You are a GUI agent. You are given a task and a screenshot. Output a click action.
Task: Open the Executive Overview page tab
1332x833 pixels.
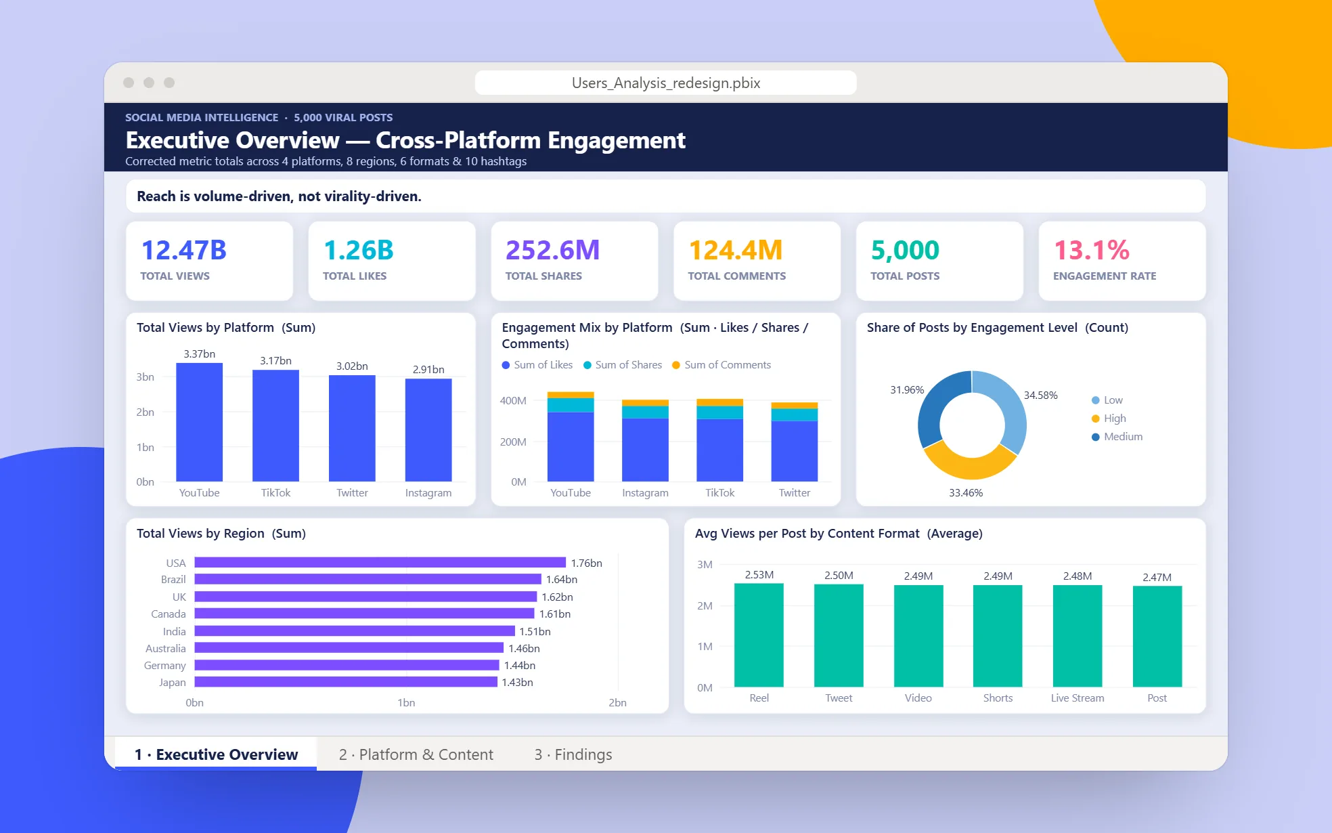pos(216,754)
